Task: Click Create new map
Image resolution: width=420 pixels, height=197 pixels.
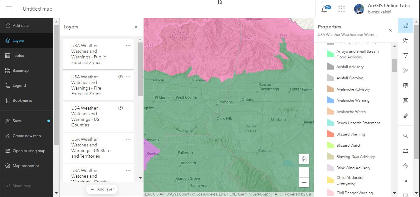Action: [x=27, y=136]
